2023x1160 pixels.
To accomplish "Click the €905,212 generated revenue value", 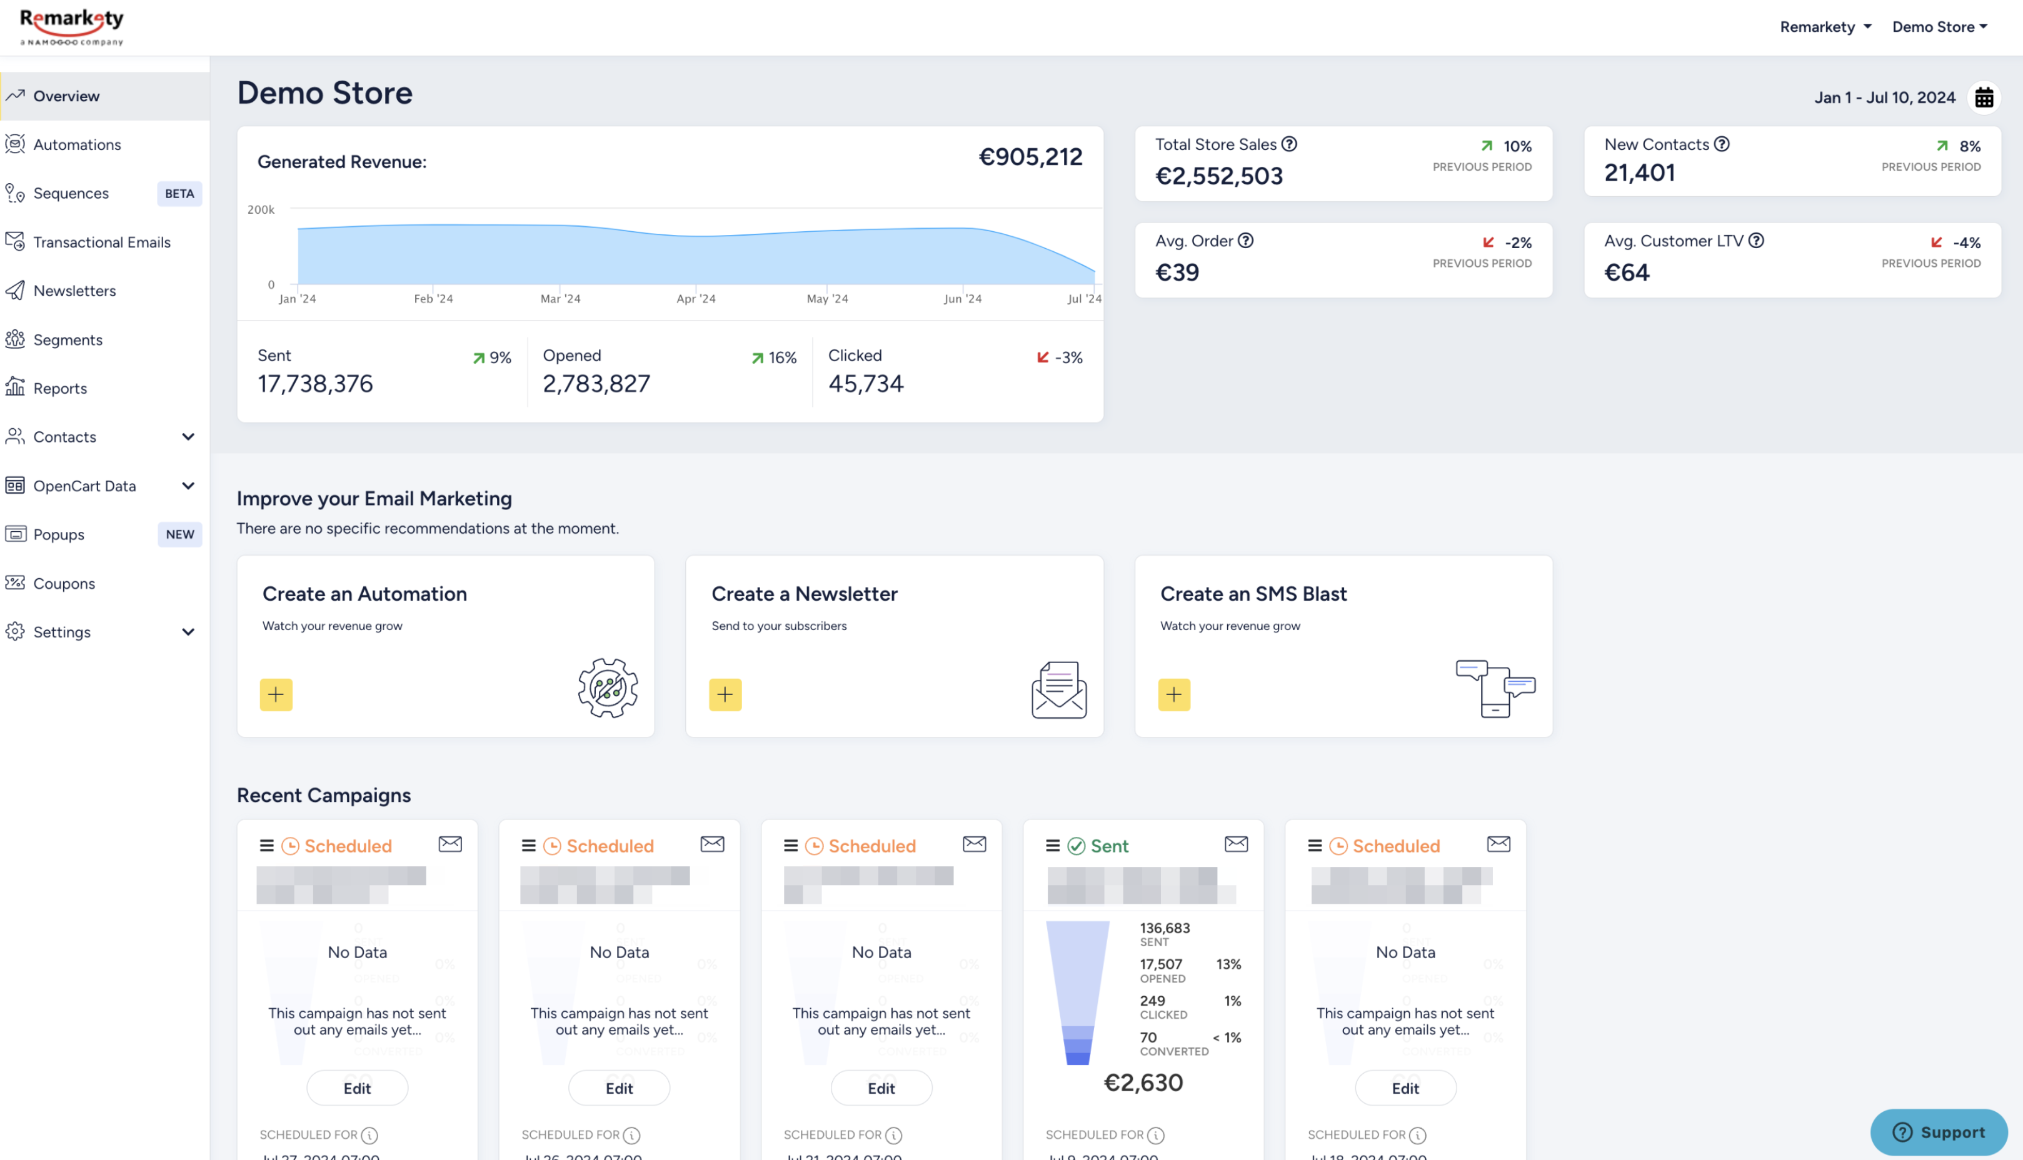I will 1030,157.
